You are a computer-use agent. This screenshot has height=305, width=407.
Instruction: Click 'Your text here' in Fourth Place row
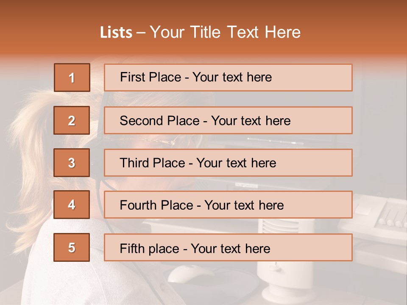(x=244, y=205)
